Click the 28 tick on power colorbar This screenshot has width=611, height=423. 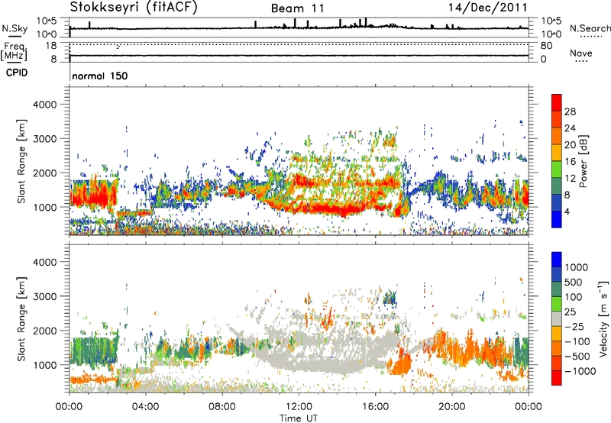[x=570, y=111]
